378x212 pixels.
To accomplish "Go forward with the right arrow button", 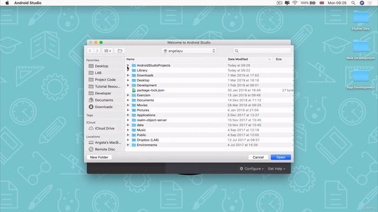I will tap(97, 51).
